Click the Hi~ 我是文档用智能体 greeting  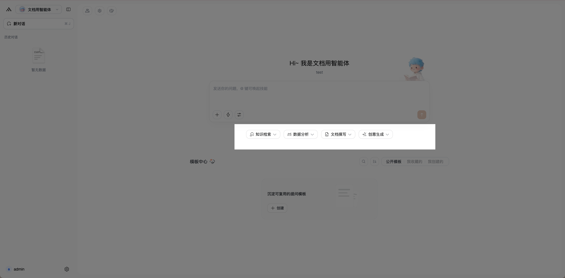319,63
